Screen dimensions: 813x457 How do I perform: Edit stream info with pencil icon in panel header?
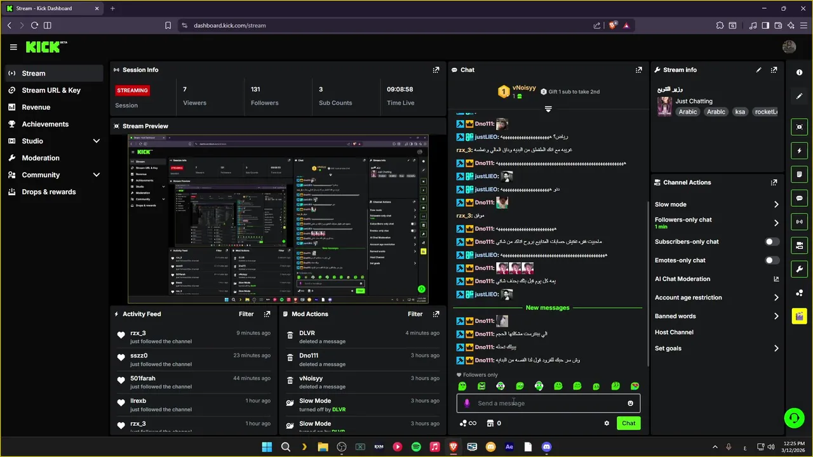pos(758,70)
